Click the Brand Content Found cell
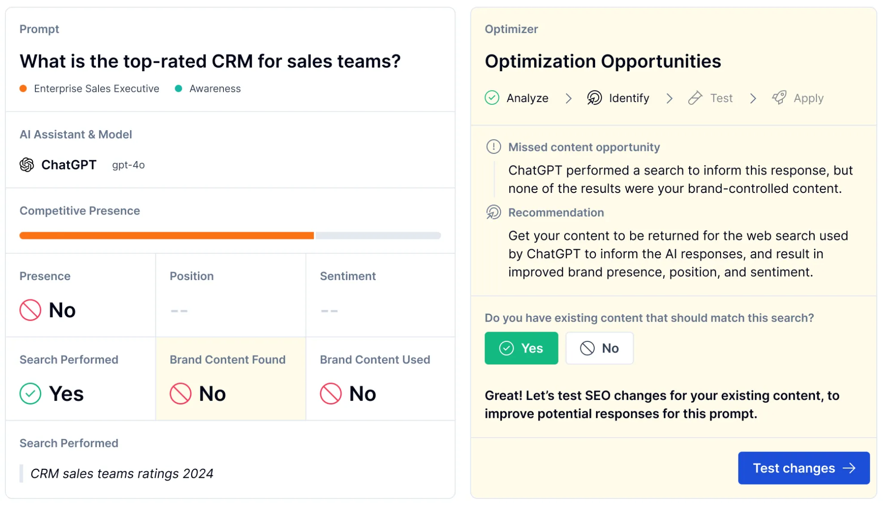 click(x=231, y=379)
